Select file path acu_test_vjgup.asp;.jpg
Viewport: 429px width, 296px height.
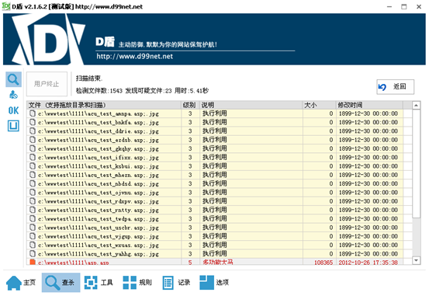[x=99, y=236]
